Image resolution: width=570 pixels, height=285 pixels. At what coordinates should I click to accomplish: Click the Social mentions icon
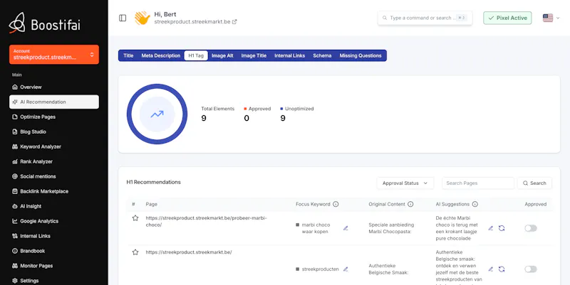[x=15, y=176]
